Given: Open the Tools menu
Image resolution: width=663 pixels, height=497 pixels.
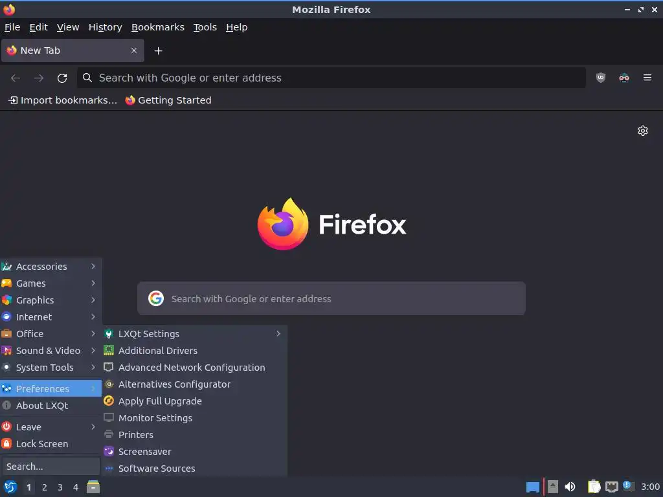Looking at the screenshot, I should 205,27.
